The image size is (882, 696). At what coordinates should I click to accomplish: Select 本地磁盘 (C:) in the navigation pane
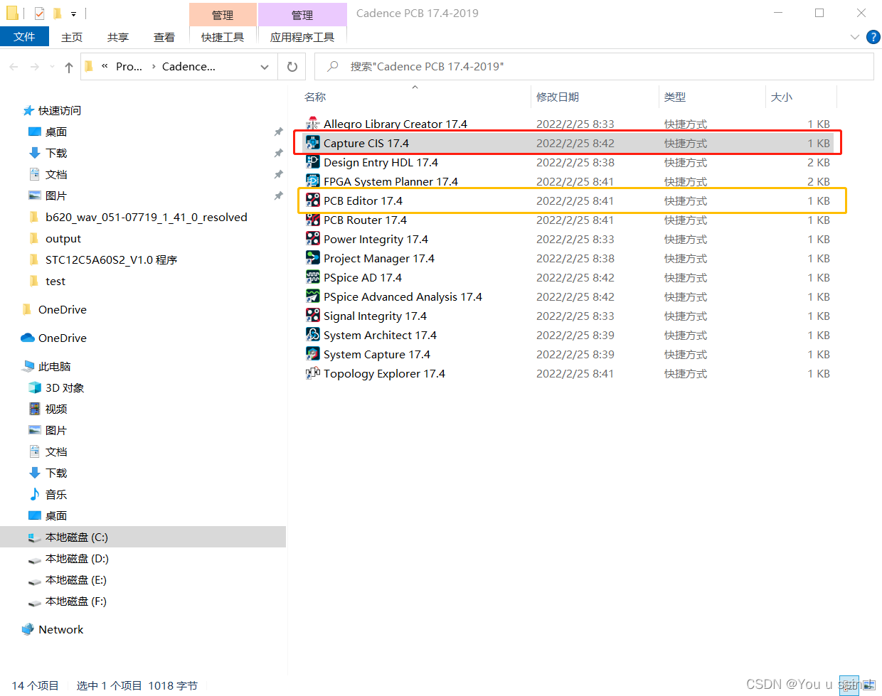[x=143, y=537]
